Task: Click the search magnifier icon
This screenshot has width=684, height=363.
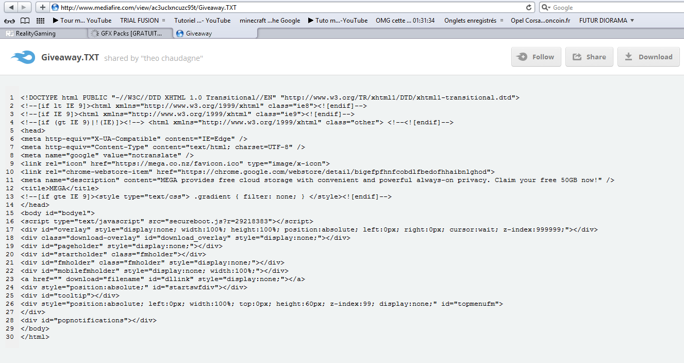Action: pos(545,8)
